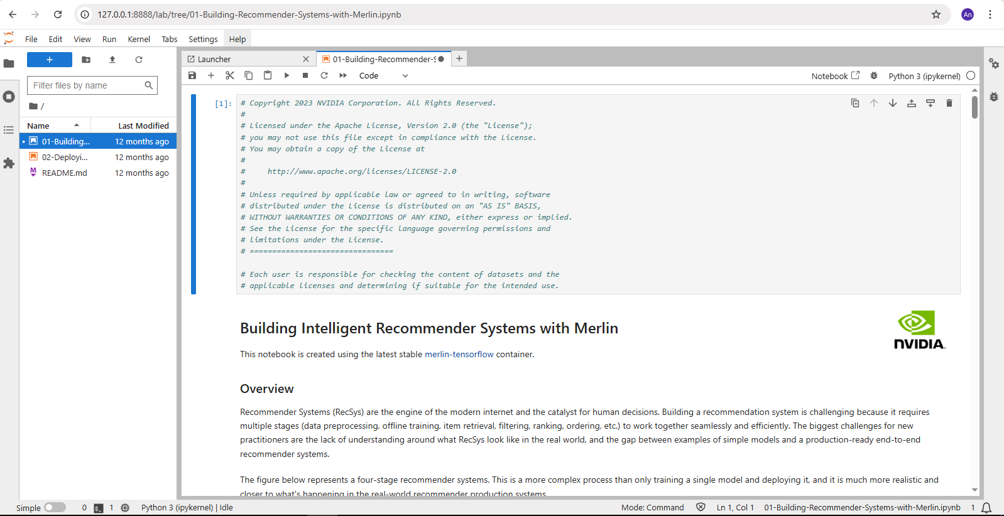Open the cell type Code dropdown
The width and height of the screenshot is (1004, 516).
coord(383,76)
